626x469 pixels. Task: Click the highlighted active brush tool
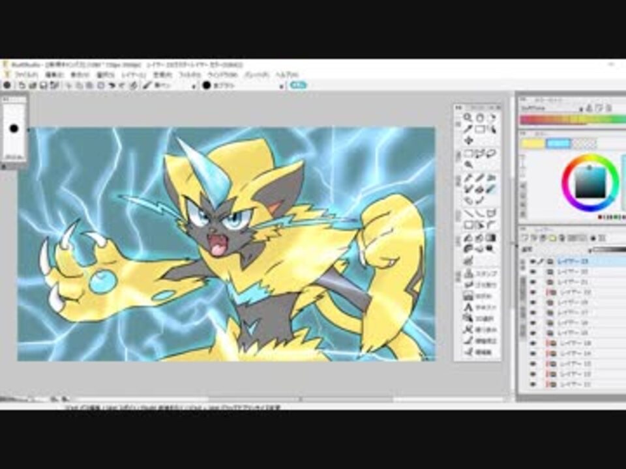click(x=492, y=190)
